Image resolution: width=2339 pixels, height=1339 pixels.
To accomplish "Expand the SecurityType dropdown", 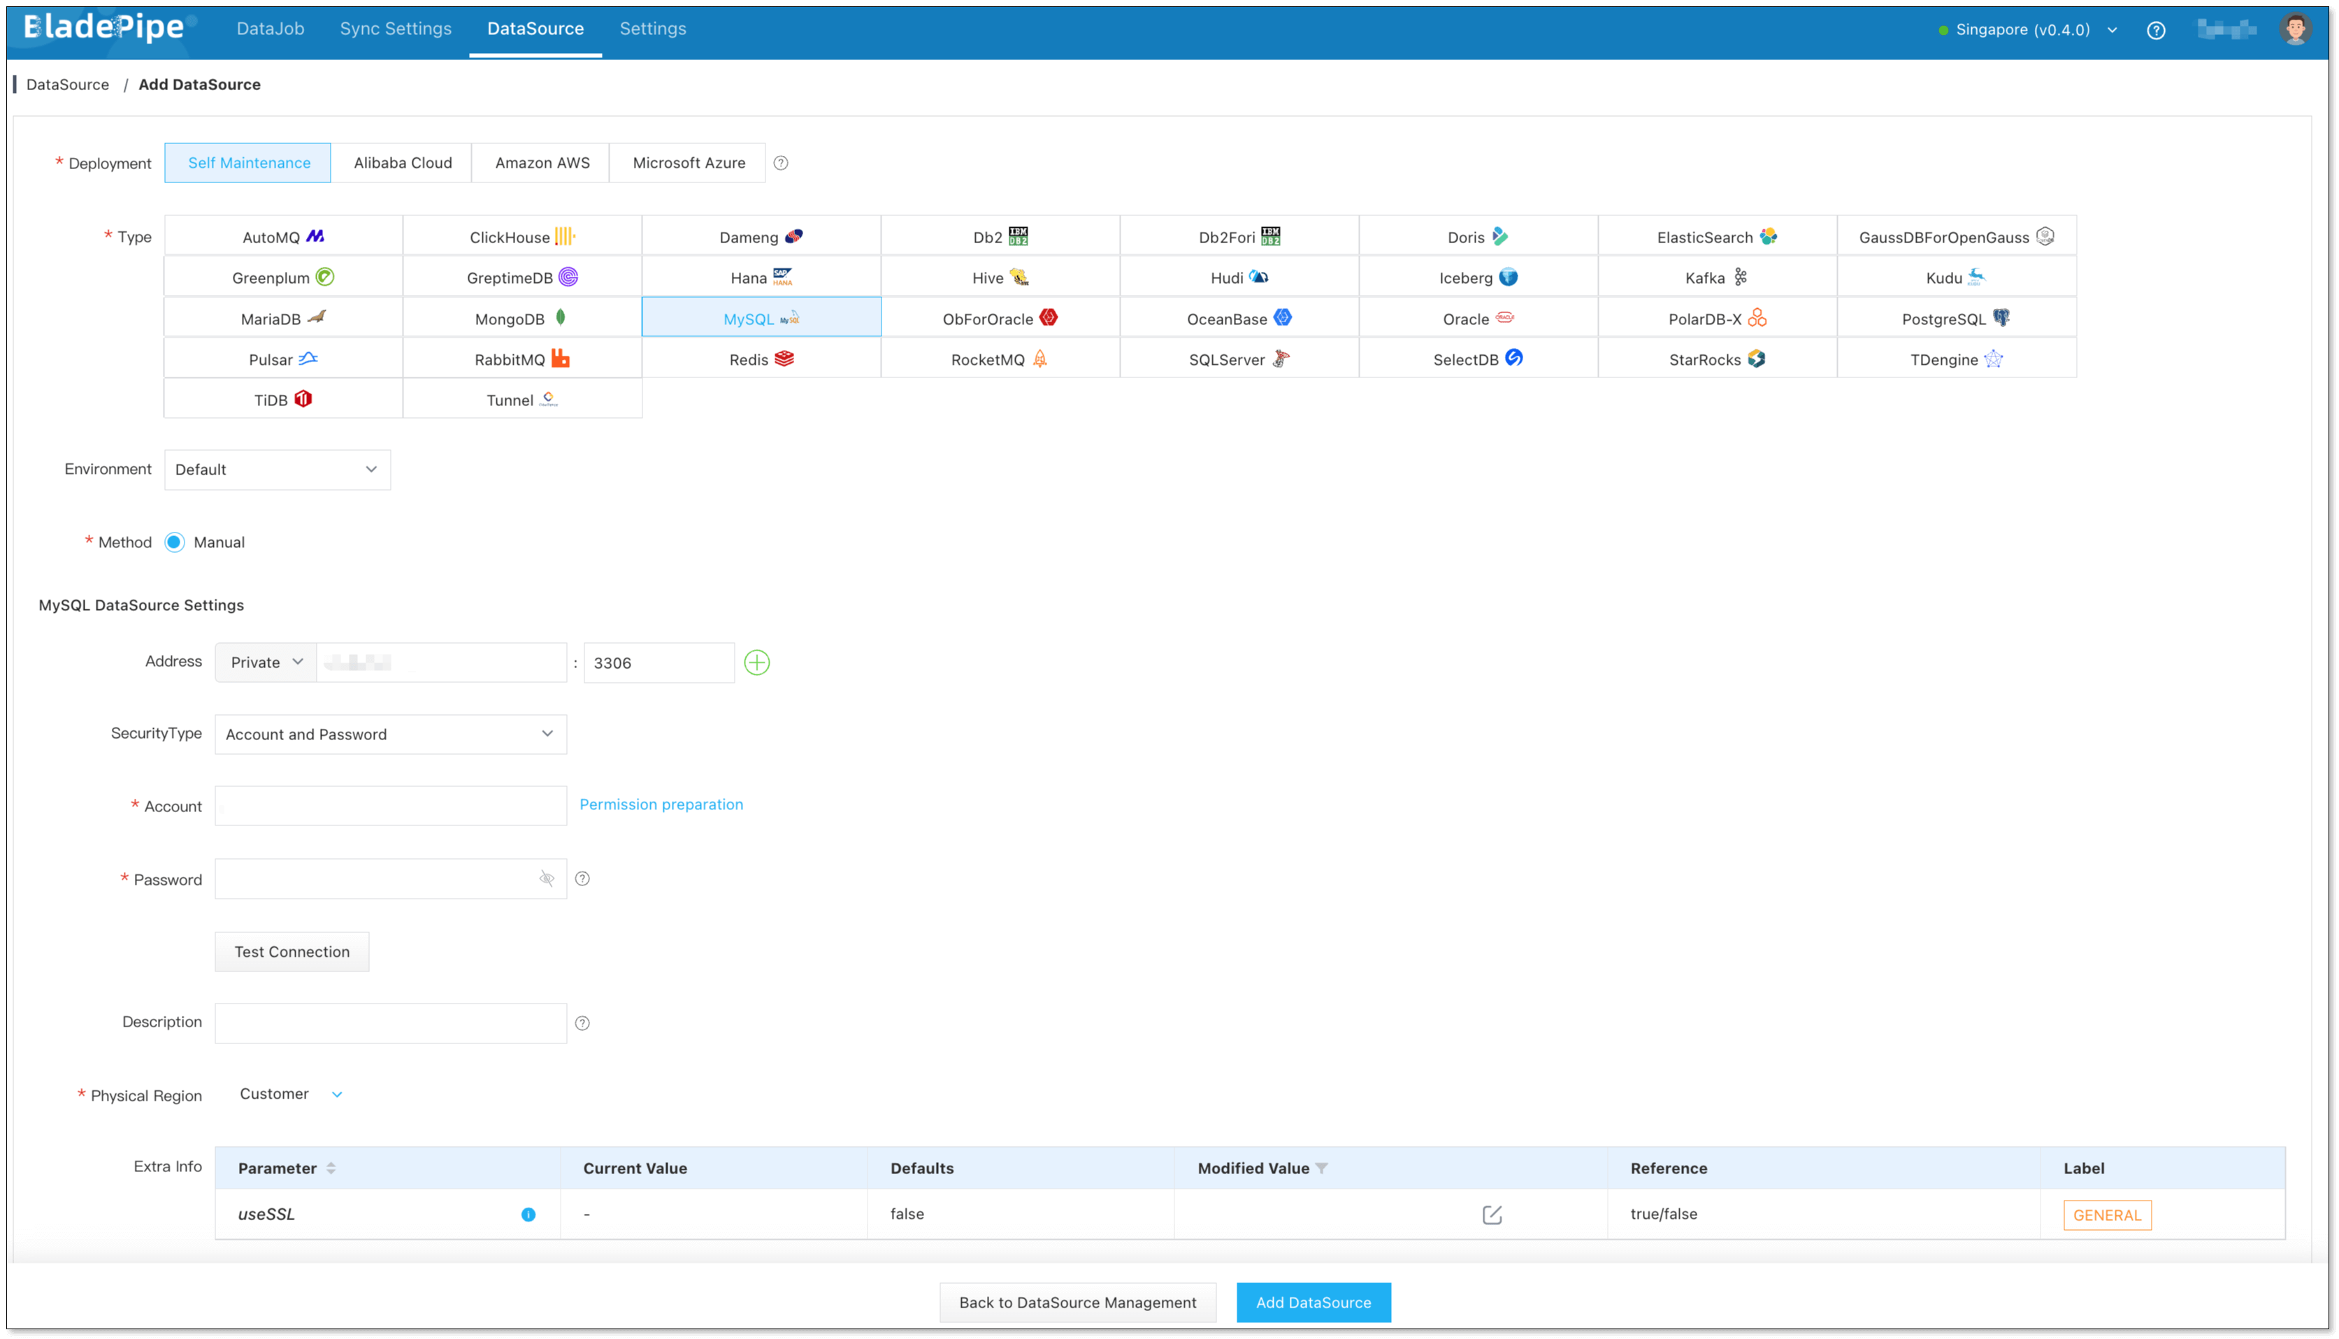I will pos(390,734).
